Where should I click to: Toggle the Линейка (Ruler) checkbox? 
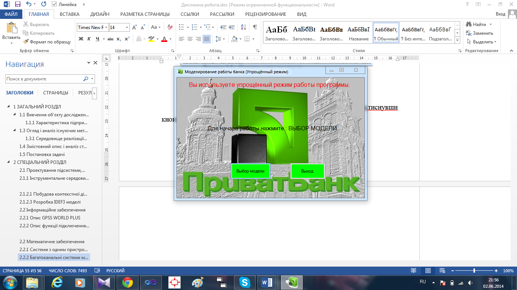(54, 5)
